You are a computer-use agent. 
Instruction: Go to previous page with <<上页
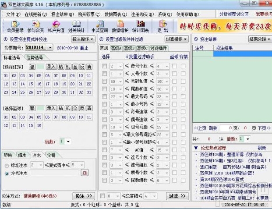coord(200,128)
